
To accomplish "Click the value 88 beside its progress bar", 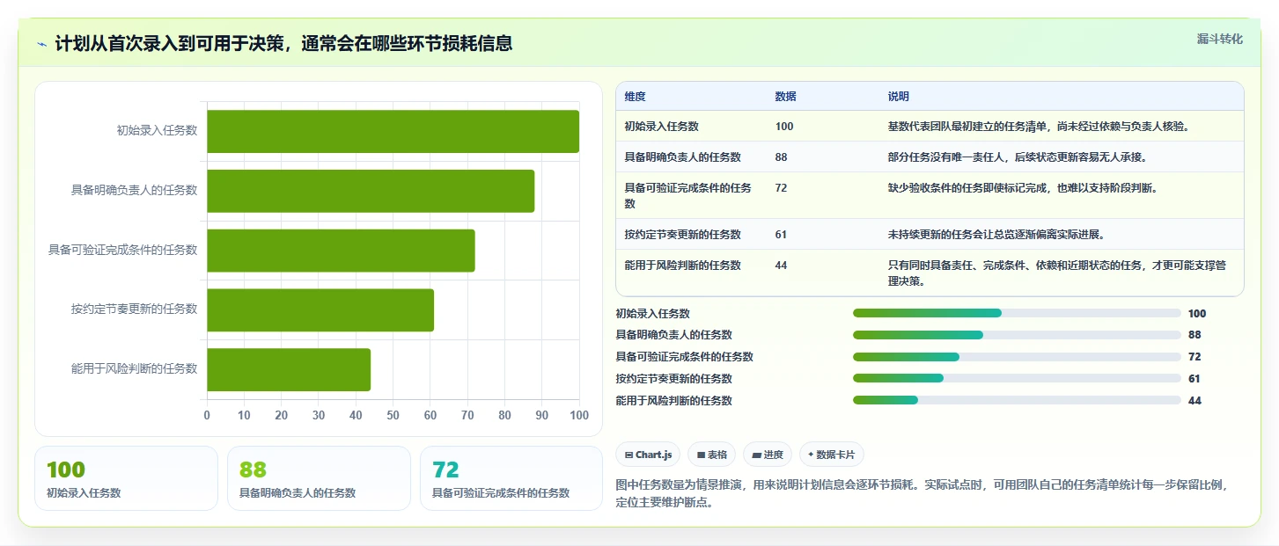I will pyautogui.click(x=1194, y=335).
